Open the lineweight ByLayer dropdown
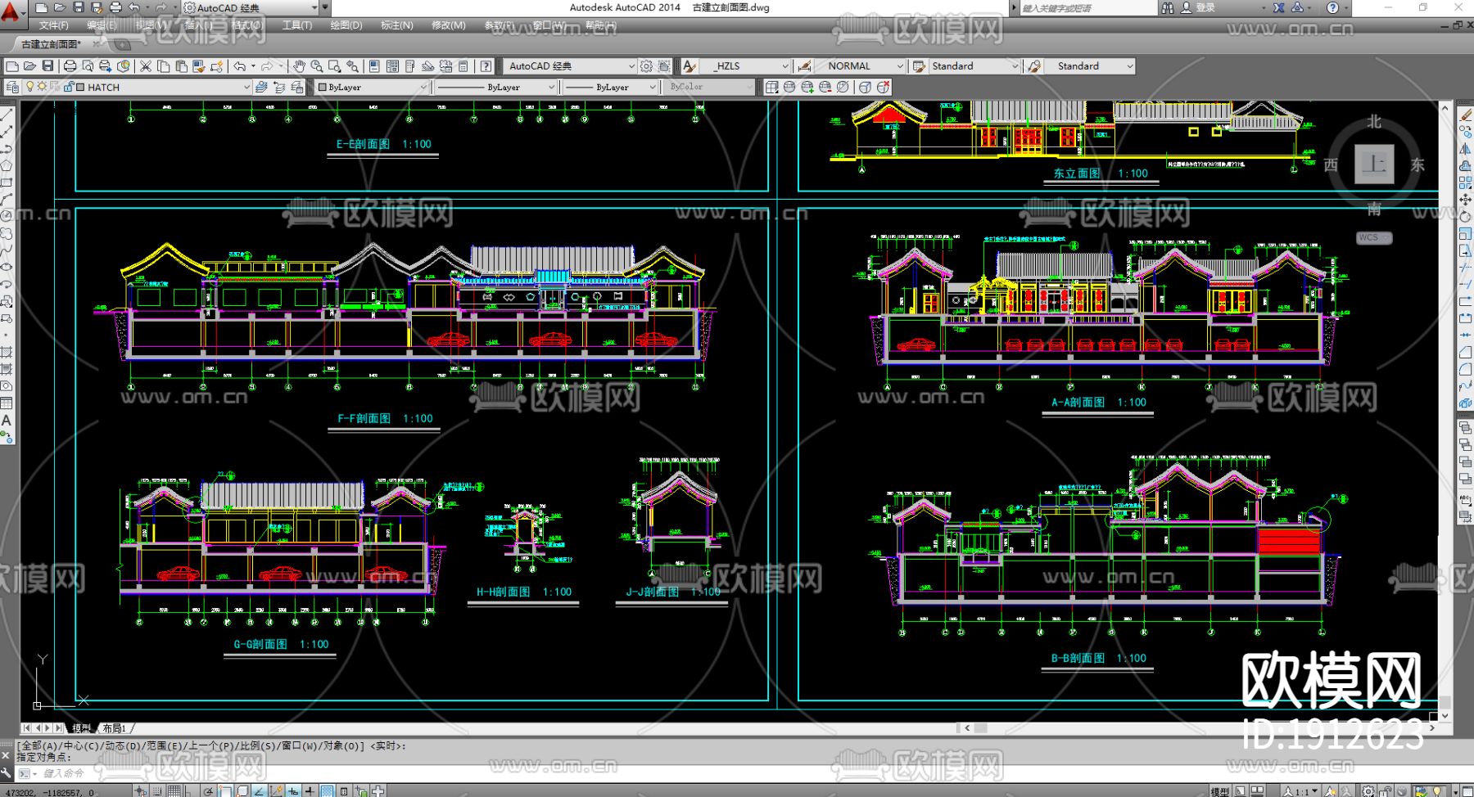Image resolution: width=1474 pixels, height=797 pixels. (x=653, y=87)
